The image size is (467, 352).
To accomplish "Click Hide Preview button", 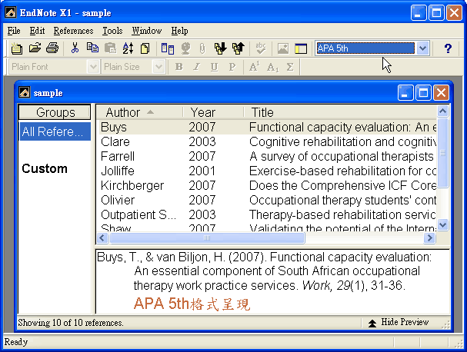I will point(399,322).
